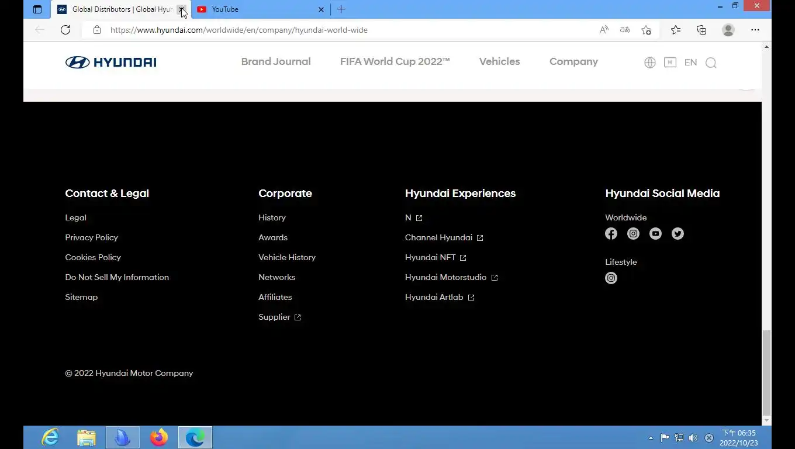The width and height of the screenshot is (795, 449).
Task: Open tab actions menu icon
Action: click(x=37, y=9)
